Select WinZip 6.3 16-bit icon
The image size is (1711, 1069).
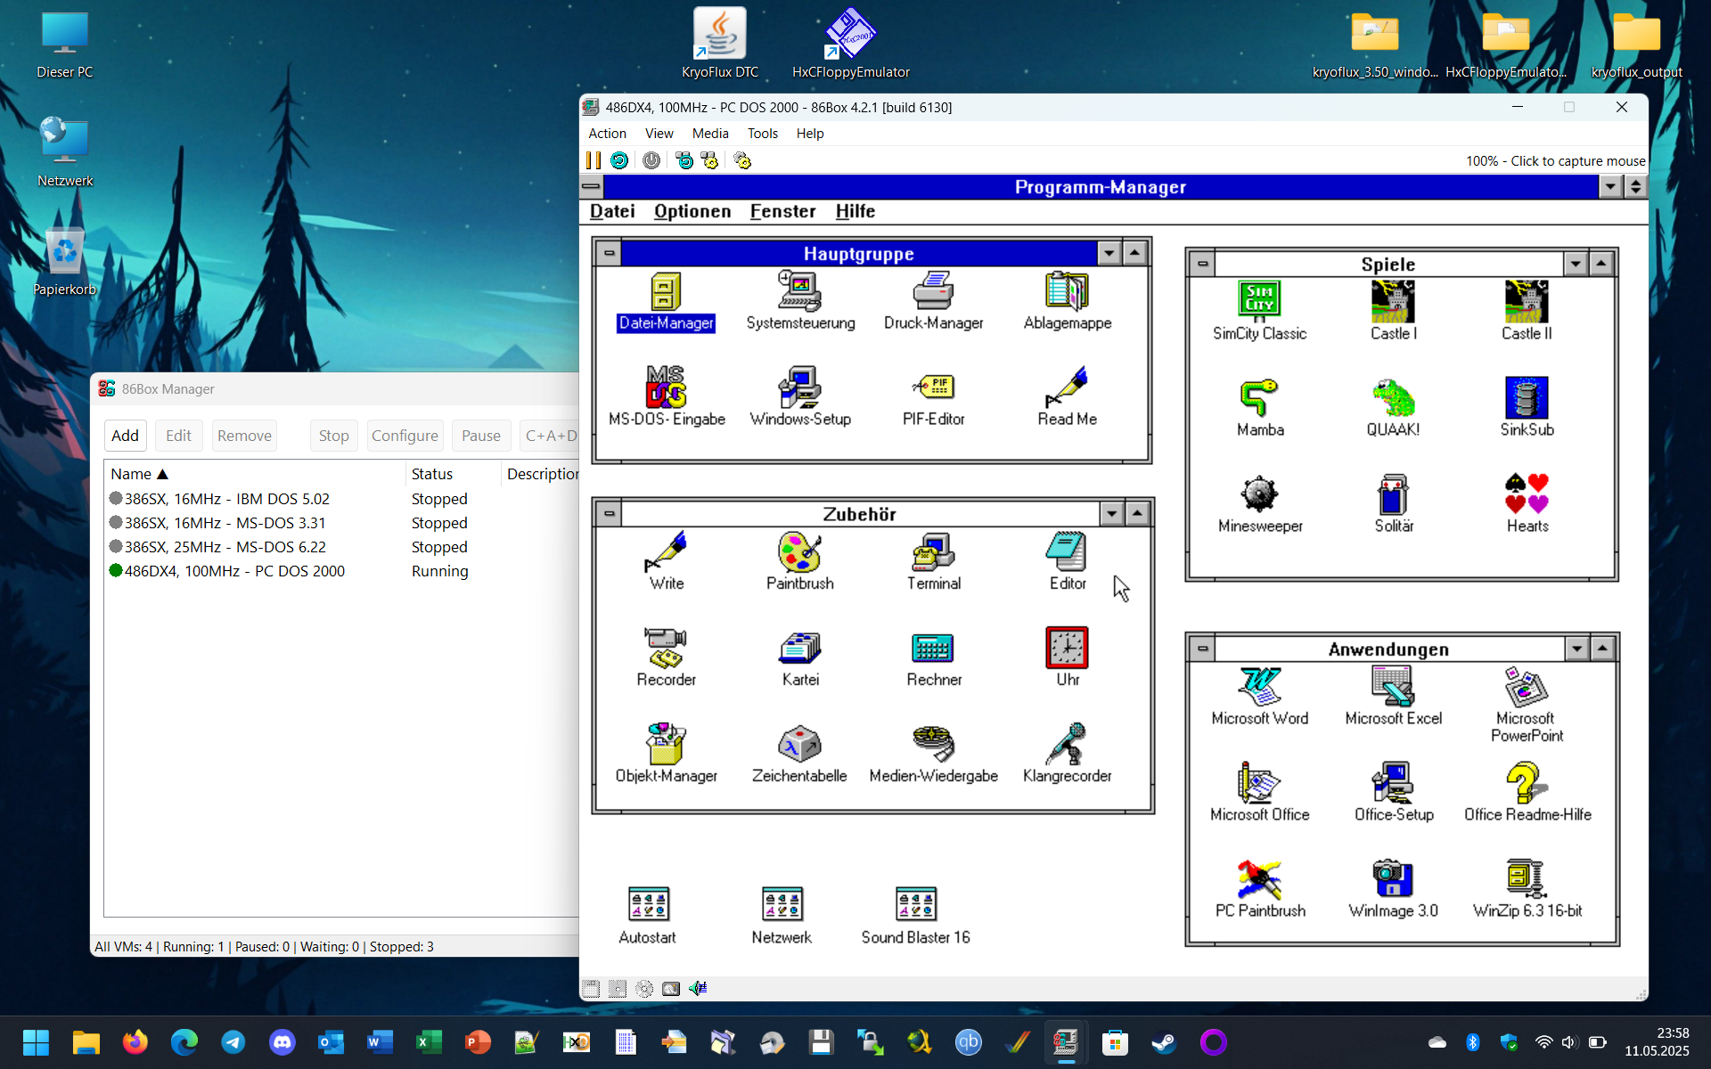pyautogui.click(x=1527, y=889)
